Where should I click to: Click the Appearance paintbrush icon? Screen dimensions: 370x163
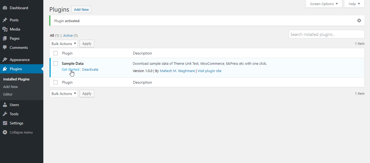(5, 60)
